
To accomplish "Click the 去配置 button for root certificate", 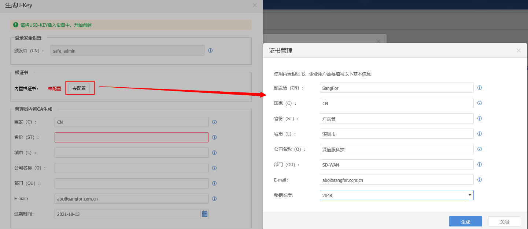I will coord(79,88).
